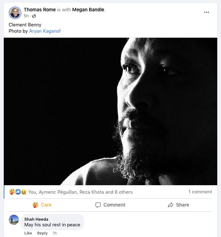Open the Aryan Kaganof photographer link

click(45, 31)
